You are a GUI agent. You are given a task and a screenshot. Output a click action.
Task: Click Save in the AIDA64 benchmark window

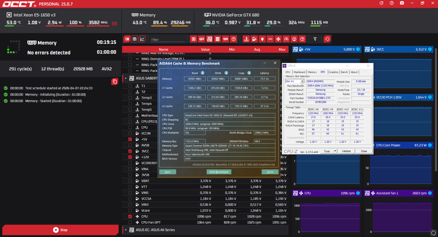click(168, 172)
